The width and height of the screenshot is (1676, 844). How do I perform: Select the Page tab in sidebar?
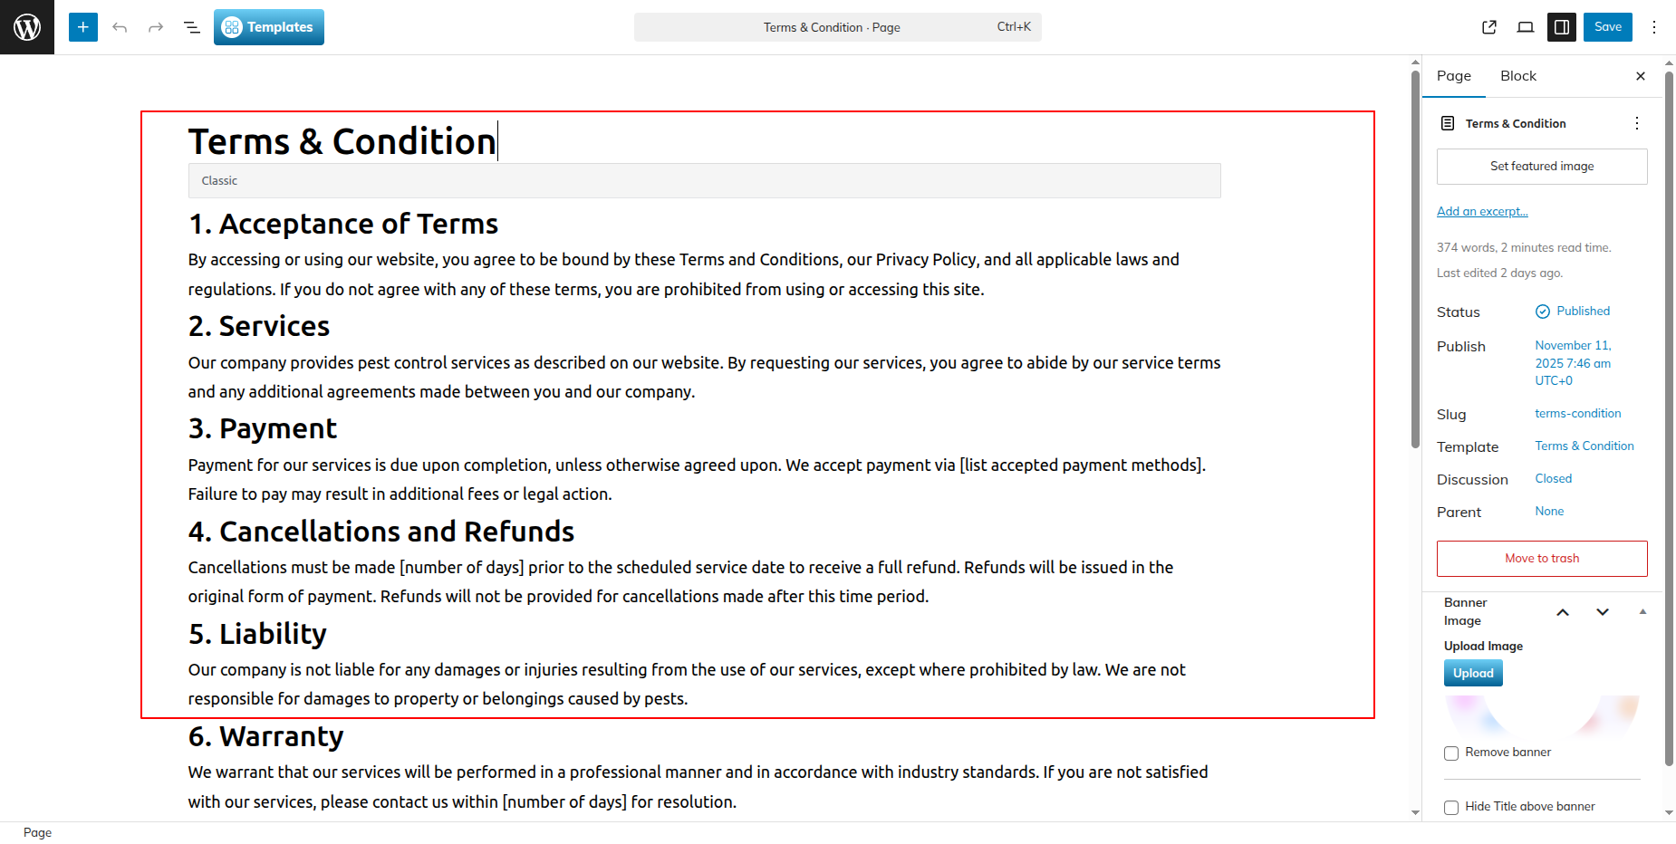pos(1454,76)
